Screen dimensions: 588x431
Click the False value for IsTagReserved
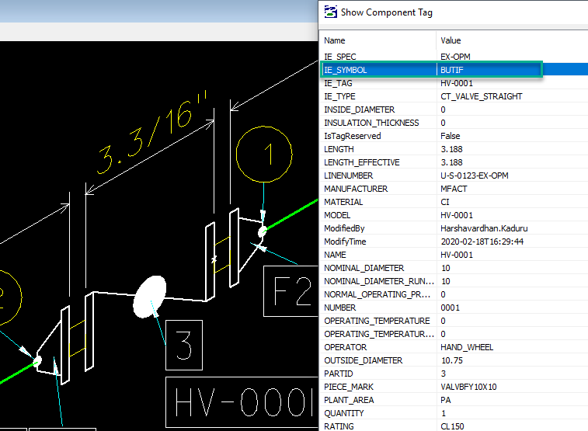[450, 136]
